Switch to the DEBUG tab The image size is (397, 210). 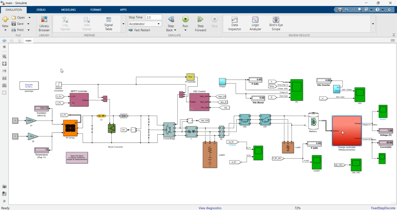41,10
